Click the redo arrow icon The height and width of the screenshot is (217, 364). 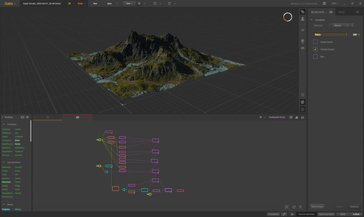[x=169, y=4]
